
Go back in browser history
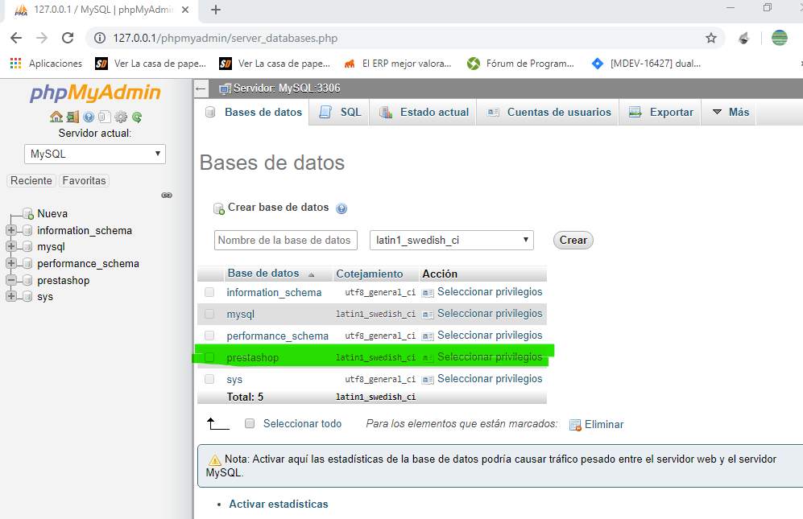click(16, 38)
